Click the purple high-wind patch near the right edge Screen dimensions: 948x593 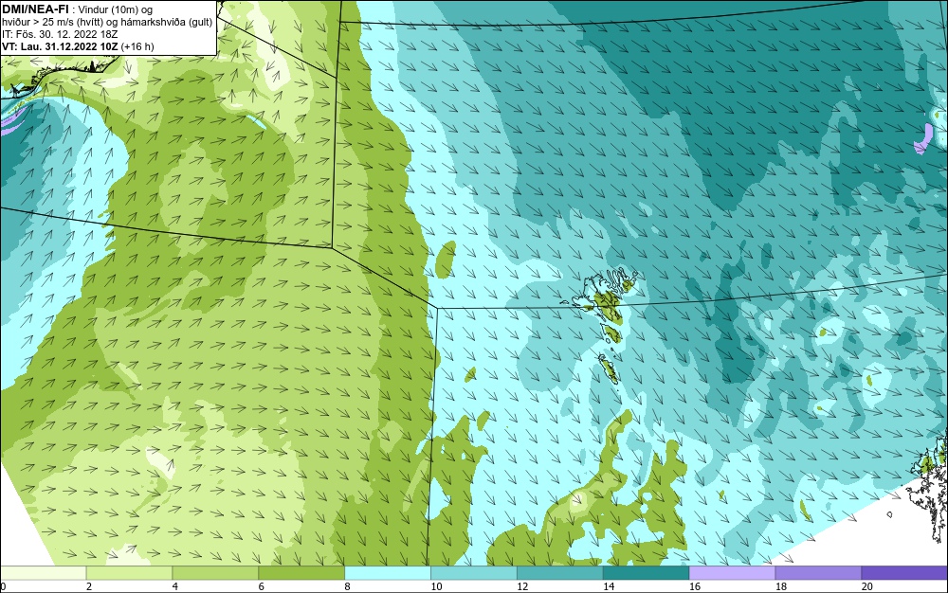tap(924, 139)
